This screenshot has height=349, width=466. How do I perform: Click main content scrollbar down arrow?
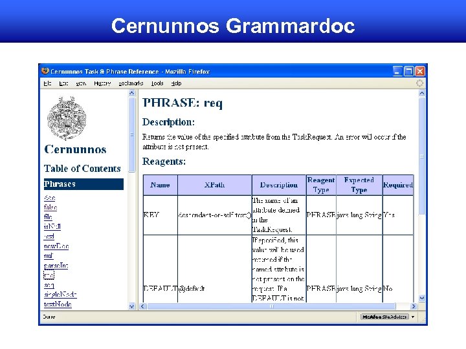click(x=422, y=298)
